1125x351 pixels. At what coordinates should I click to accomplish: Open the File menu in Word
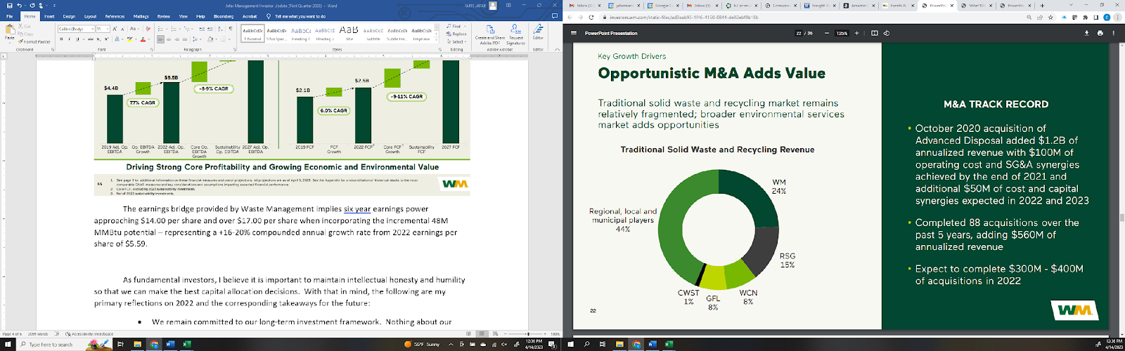point(10,16)
